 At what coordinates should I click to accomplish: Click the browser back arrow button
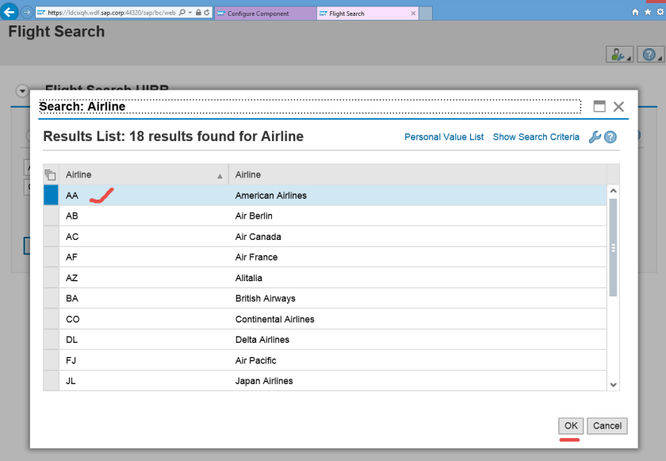coord(10,13)
